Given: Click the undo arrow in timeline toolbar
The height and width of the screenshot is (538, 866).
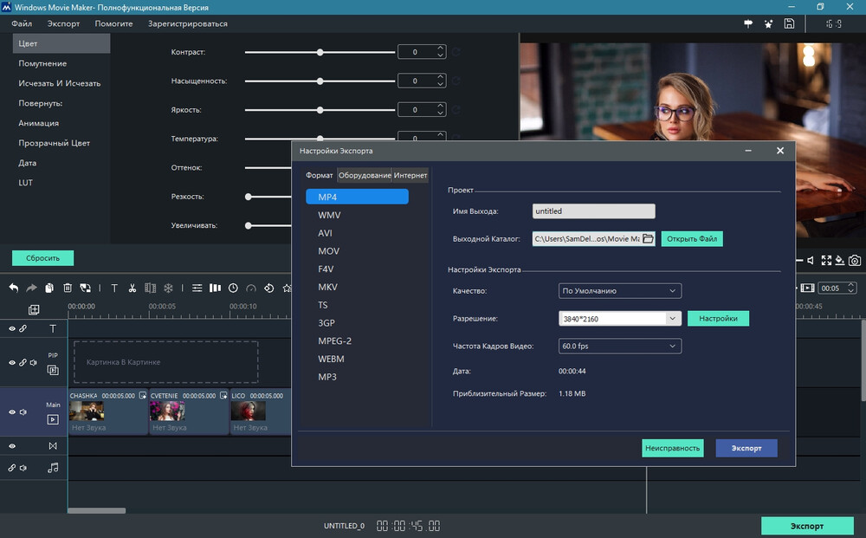Looking at the screenshot, I should coord(14,288).
